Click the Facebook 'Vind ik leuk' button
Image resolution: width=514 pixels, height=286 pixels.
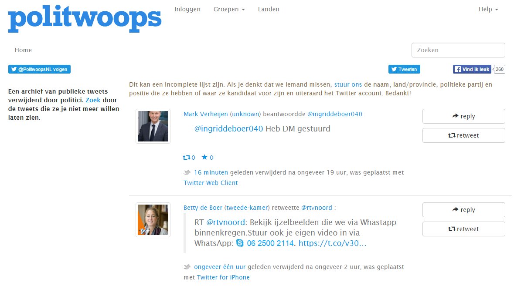pos(472,69)
